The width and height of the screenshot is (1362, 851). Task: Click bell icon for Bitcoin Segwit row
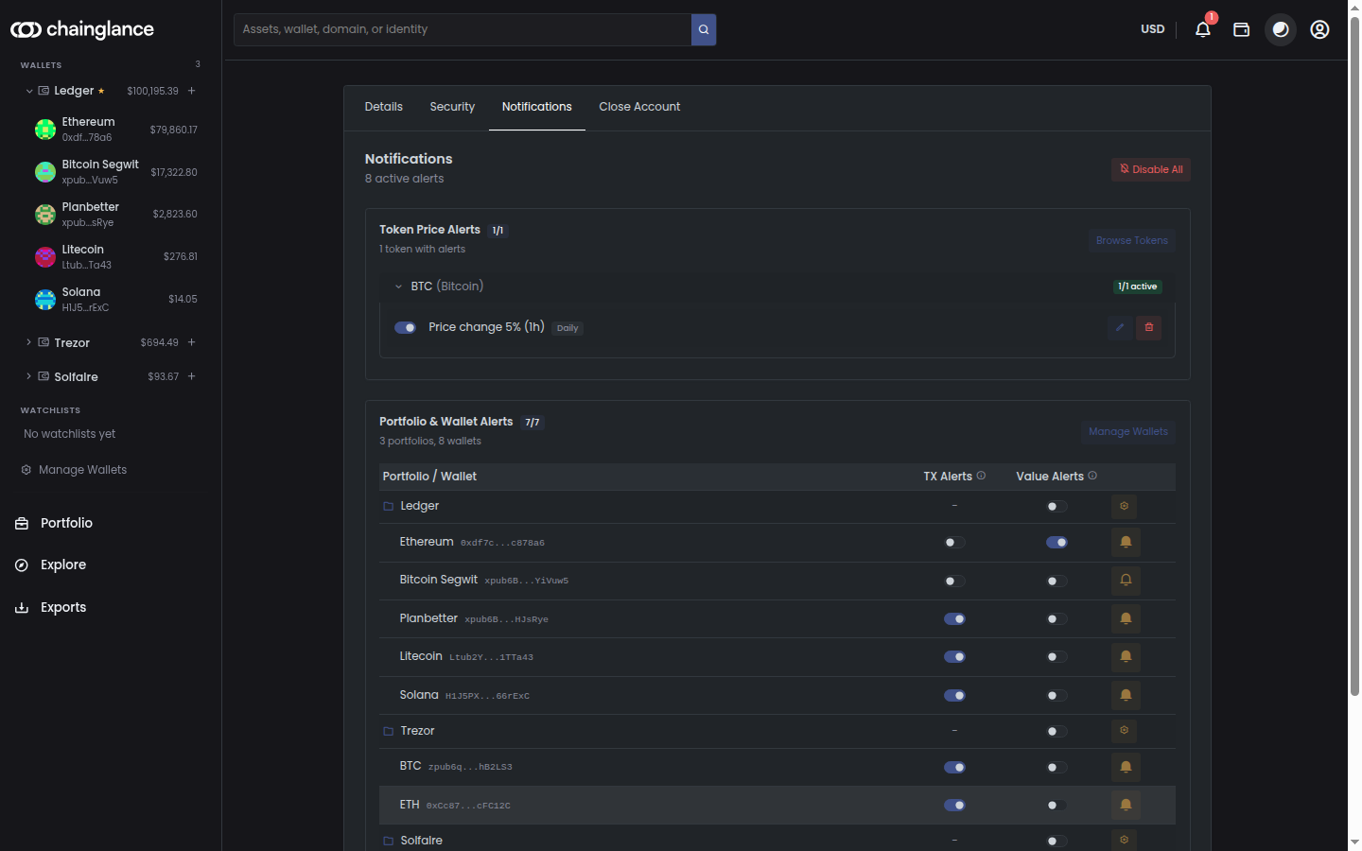pyautogui.click(x=1126, y=581)
